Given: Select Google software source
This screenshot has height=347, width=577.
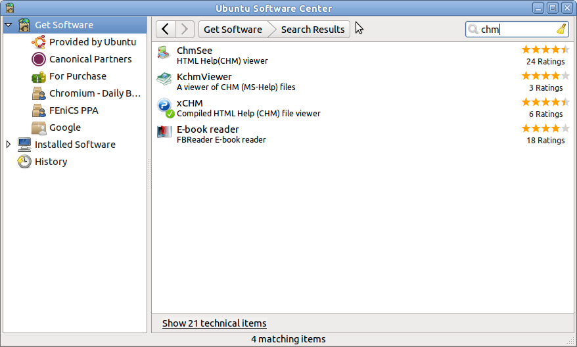Looking at the screenshot, I should tap(65, 127).
